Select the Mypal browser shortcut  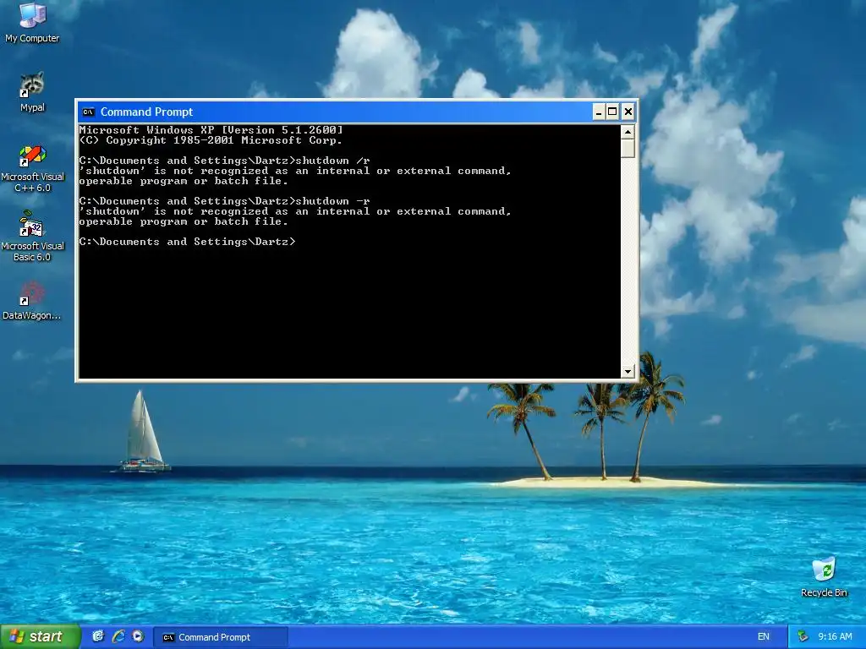click(x=32, y=91)
